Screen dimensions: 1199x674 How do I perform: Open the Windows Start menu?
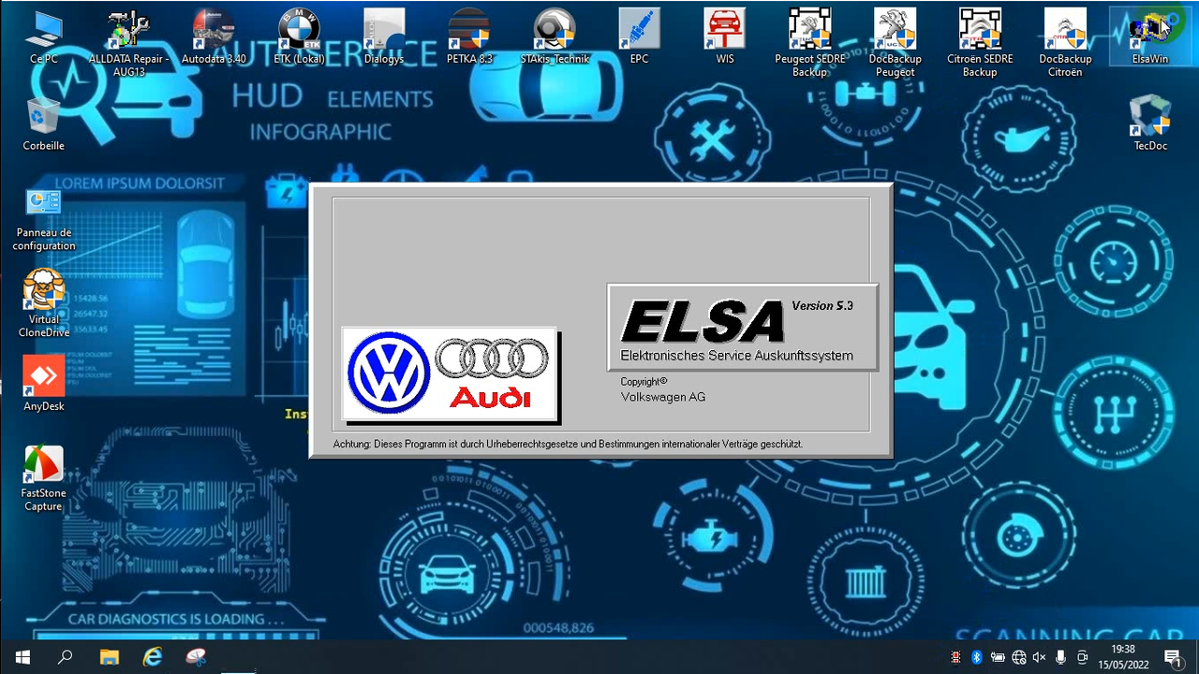pos(22,656)
